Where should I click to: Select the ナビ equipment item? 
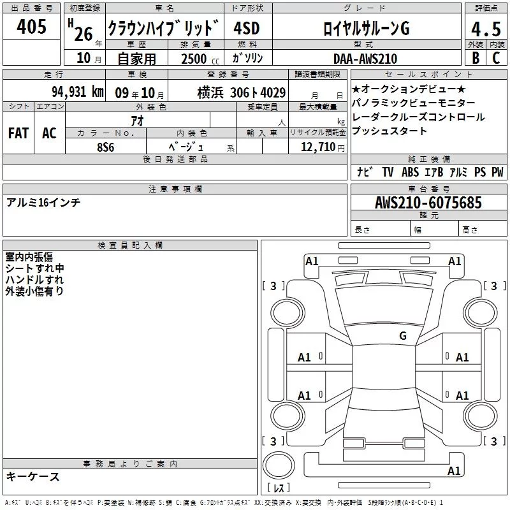pos(365,172)
